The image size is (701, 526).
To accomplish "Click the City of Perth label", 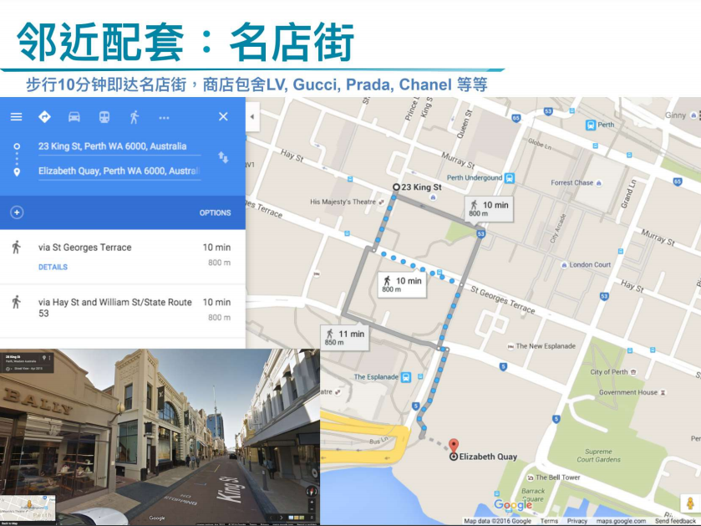I will pos(608,372).
